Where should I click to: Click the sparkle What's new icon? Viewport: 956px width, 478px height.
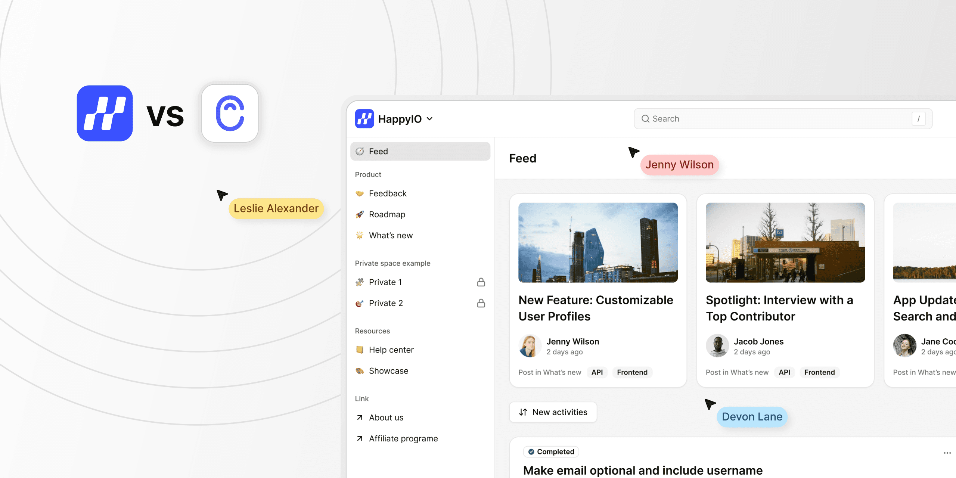[360, 235]
